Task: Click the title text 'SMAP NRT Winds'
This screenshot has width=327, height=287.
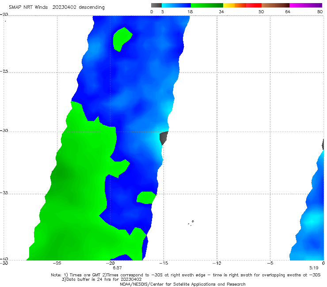Action: click(28, 8)
